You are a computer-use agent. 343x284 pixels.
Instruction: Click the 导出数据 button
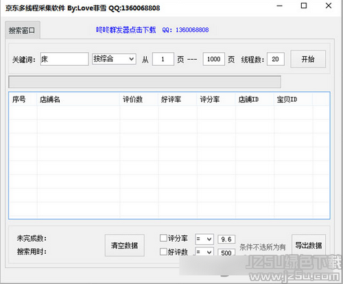(x=309, y=246)
